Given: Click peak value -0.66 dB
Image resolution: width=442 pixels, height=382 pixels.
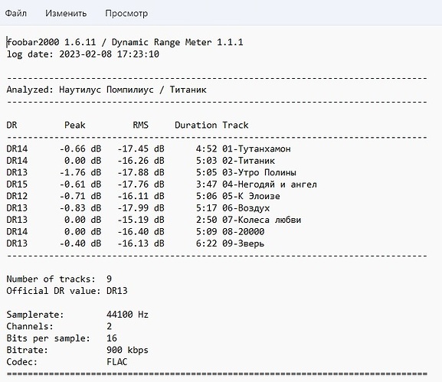Looking at the screenshot, I should 80,149.
